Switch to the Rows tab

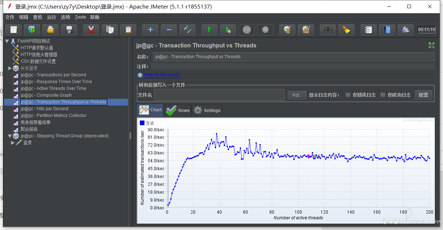point(178,111)
